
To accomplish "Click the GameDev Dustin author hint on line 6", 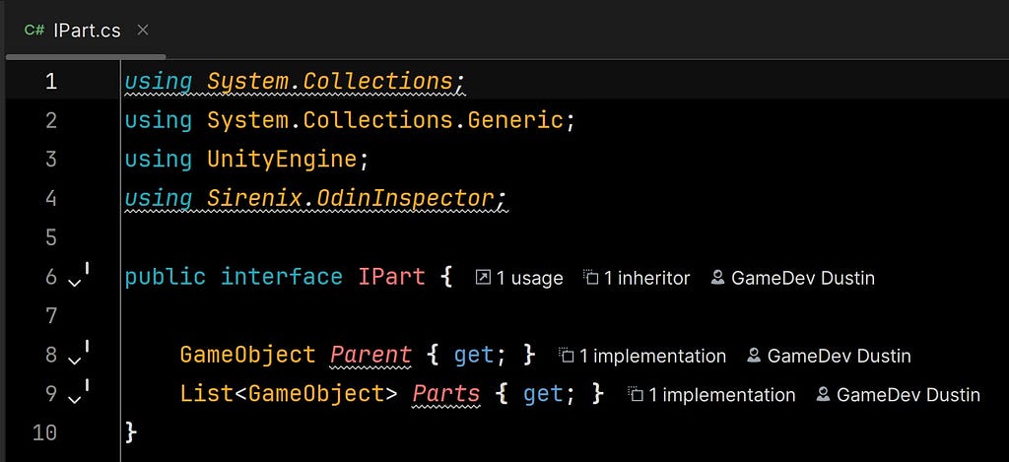I will pos(793,278).
